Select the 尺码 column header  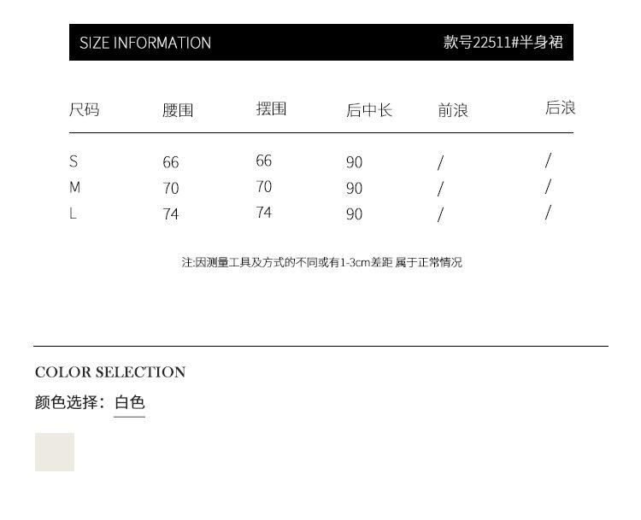point(85,109)
